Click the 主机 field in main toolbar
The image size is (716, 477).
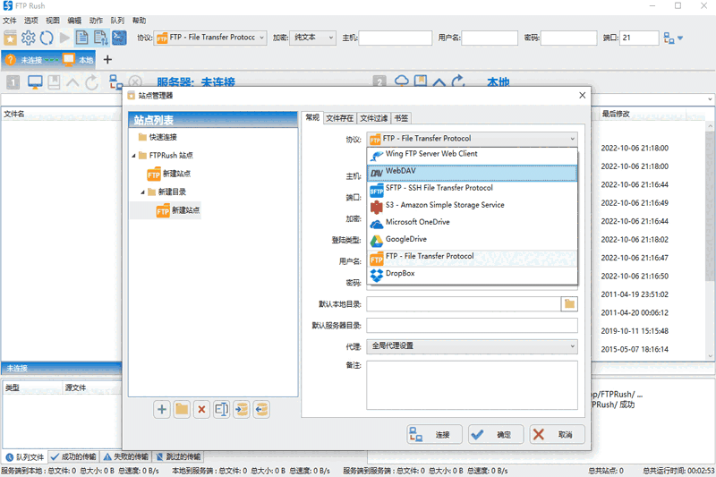(x=396, y=38)
